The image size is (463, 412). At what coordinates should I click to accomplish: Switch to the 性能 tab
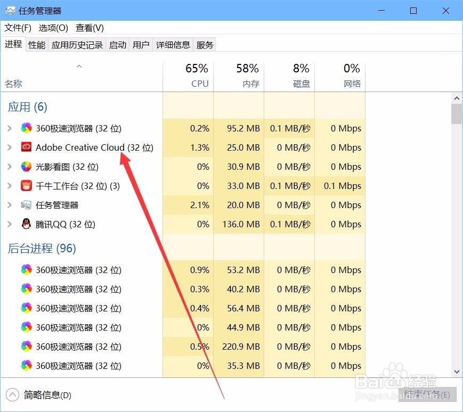tap(37, 45)
